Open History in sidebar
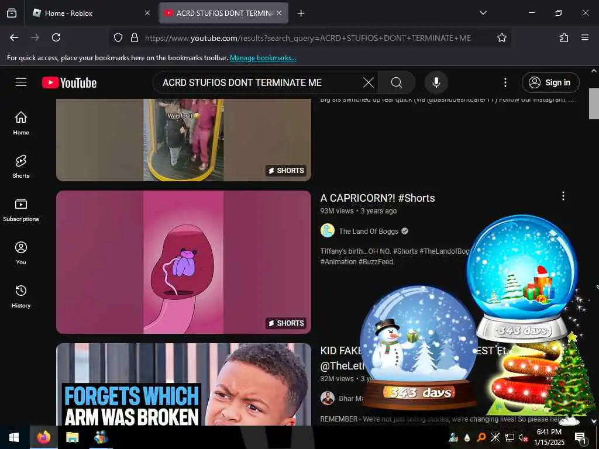The width and height of the screenshot is (599, 449). tap(21, 296)
